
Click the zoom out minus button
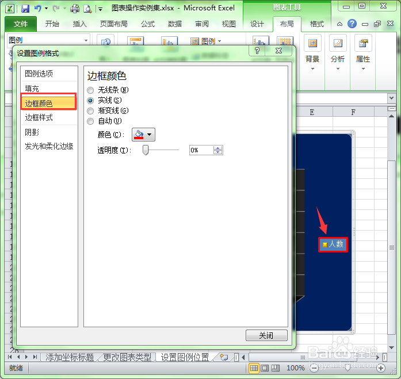pos(314,368)
